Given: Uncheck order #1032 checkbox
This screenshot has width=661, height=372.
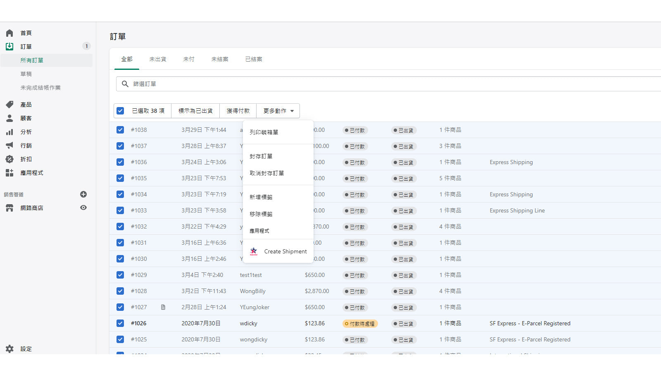Looking at the screenshot, I should pyautogui.click(x=120, y=227).
